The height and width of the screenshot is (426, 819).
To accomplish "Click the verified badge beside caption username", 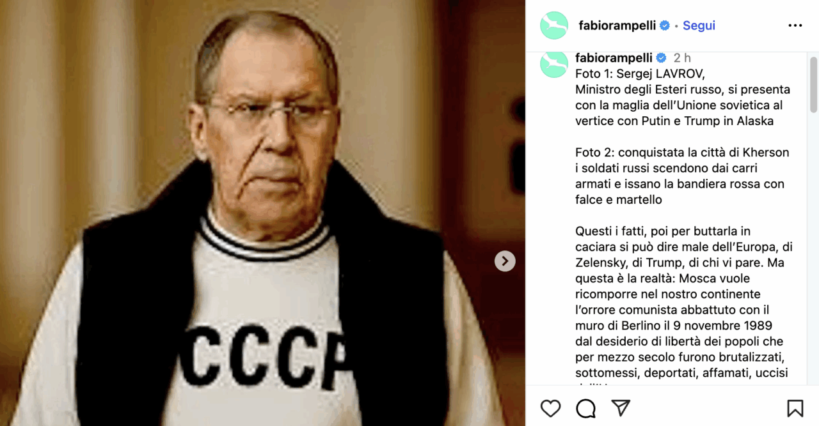I will [x=662, y=58].
